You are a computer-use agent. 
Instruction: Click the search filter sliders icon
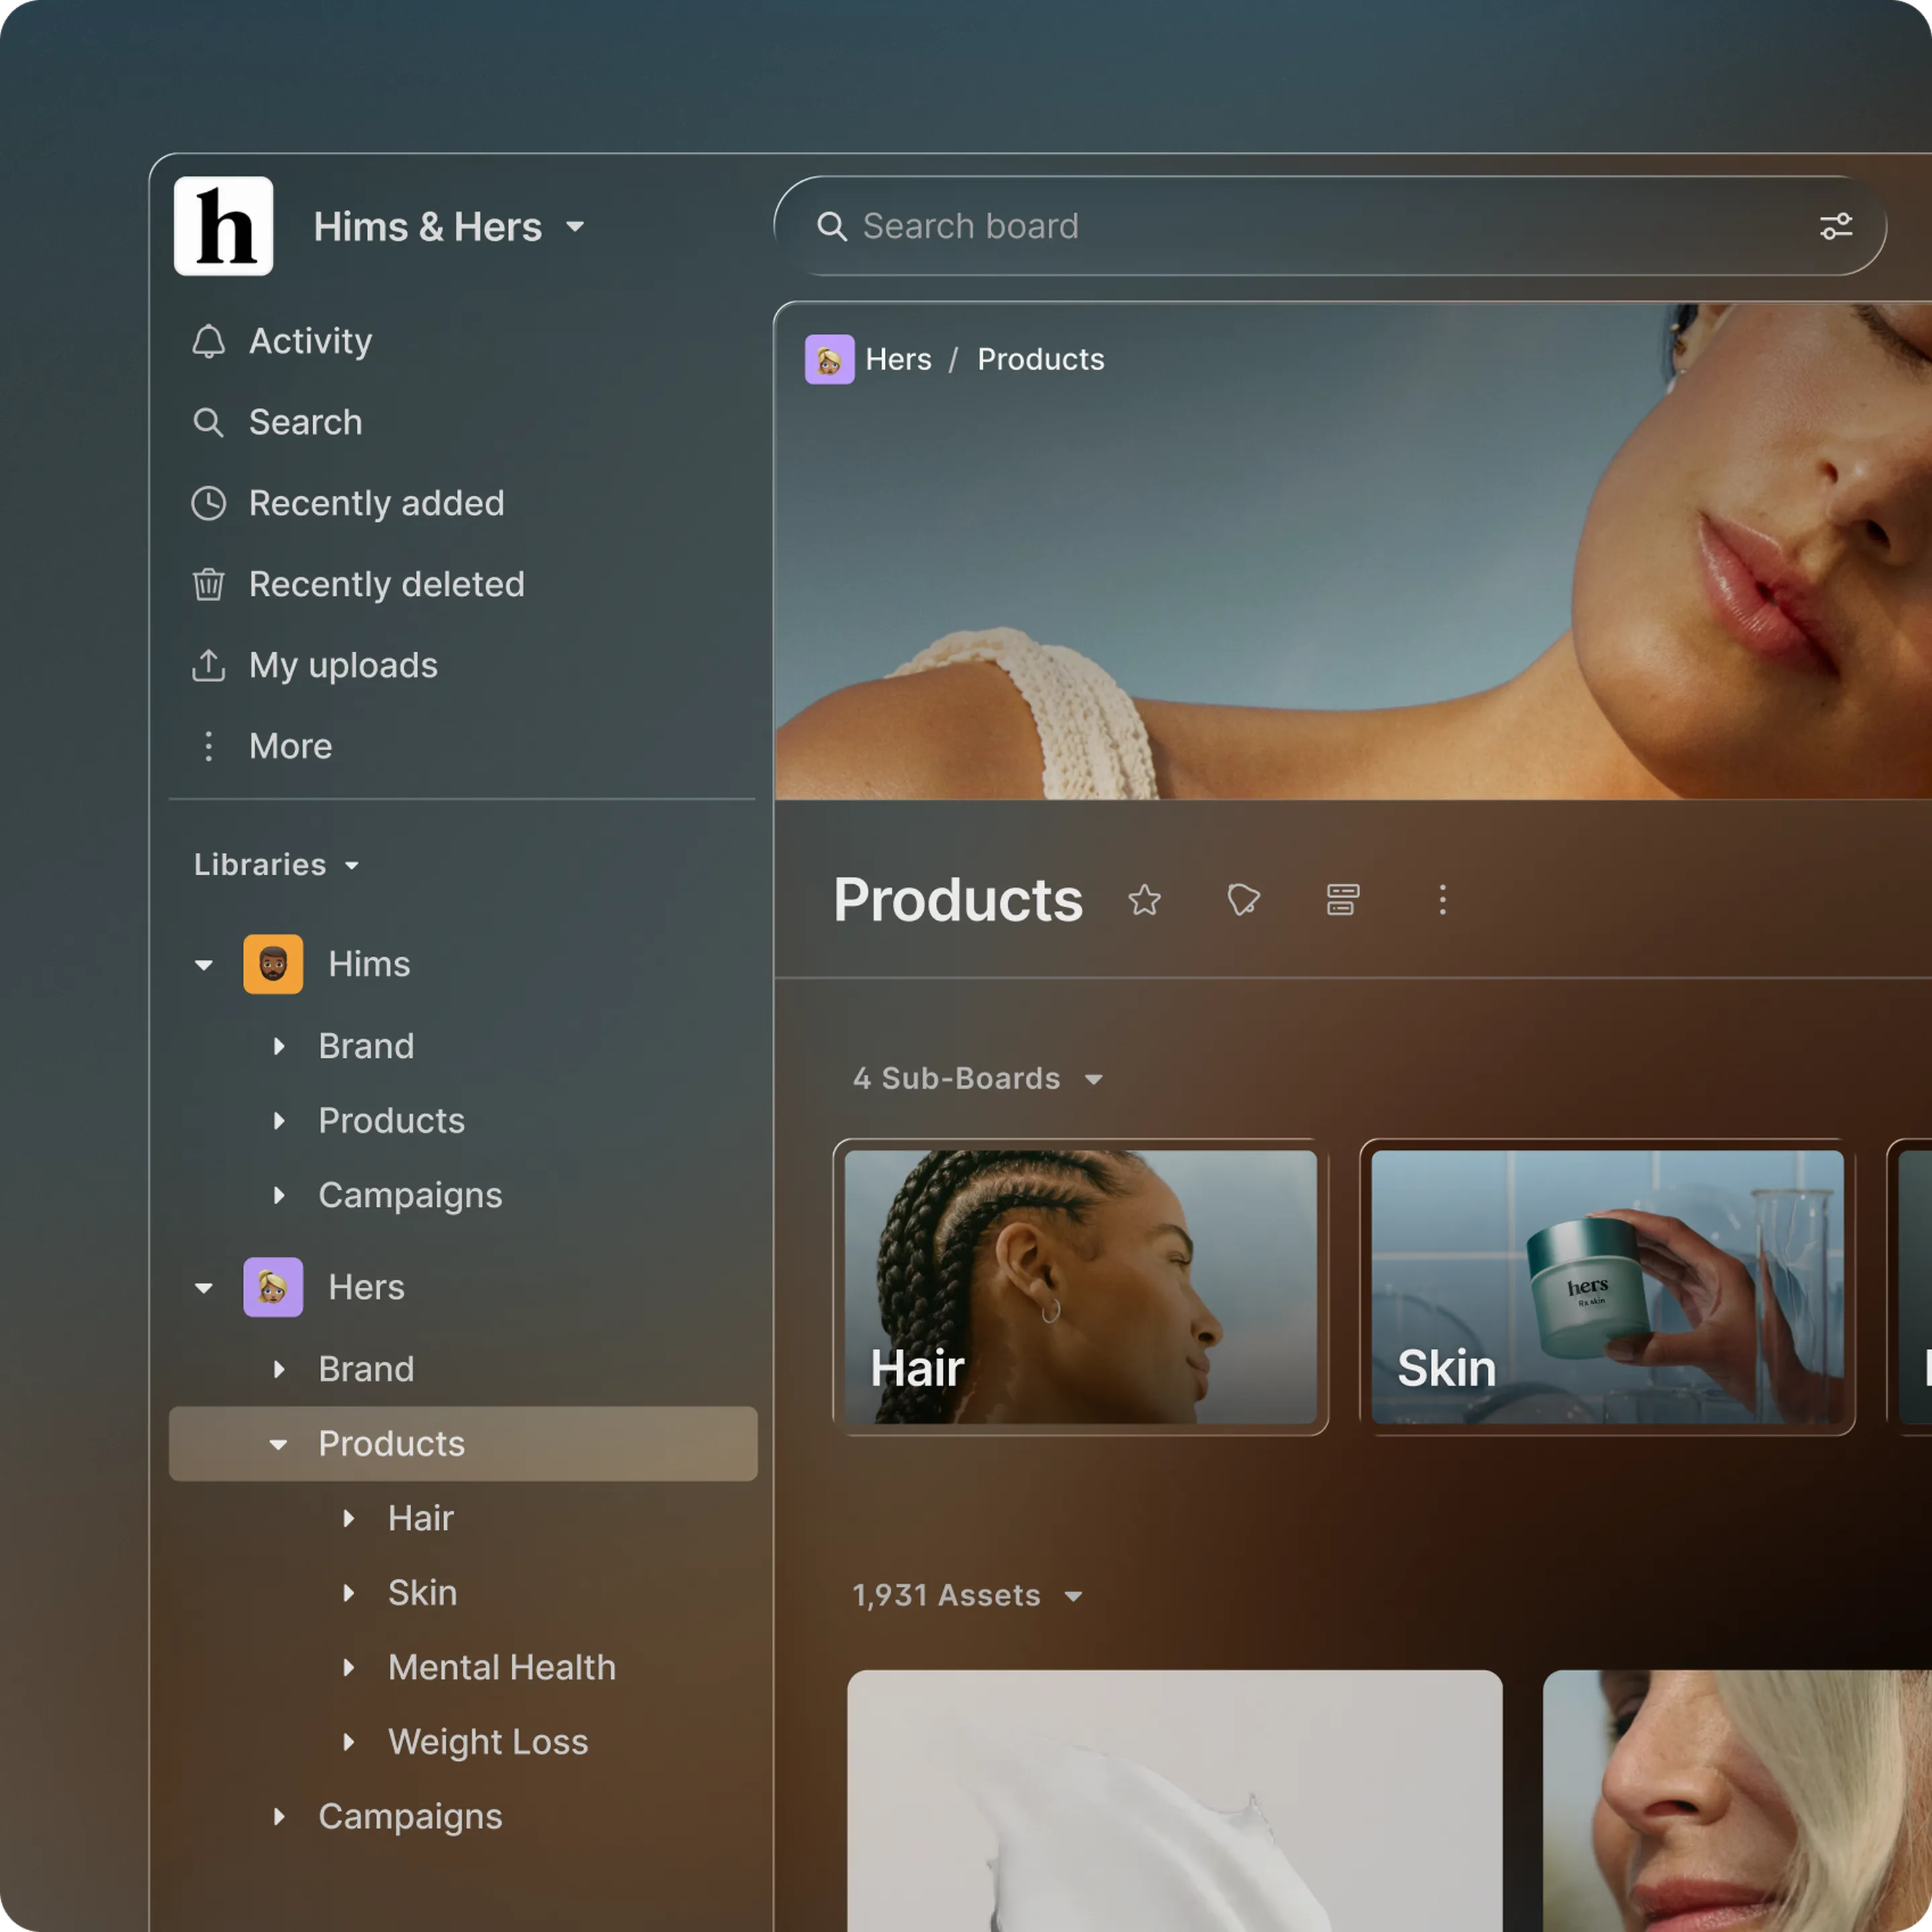coord(1835,226)
